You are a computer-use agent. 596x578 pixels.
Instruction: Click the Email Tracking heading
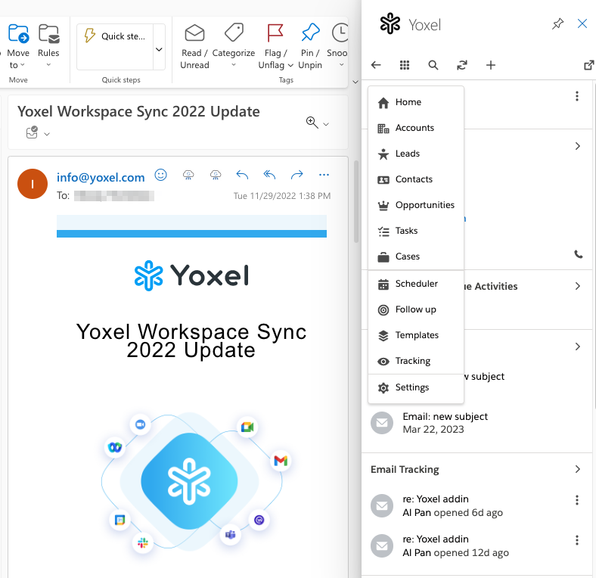click(405, 470)
